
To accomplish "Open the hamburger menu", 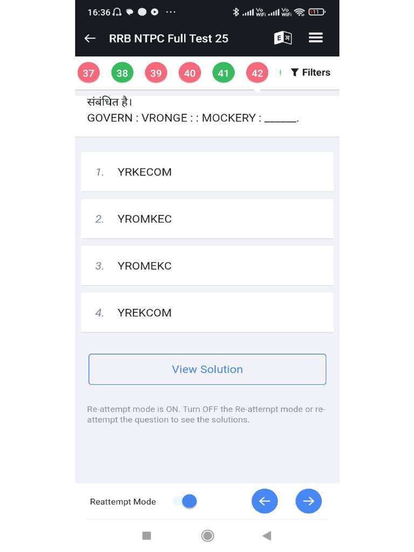I will coord(315,38).
